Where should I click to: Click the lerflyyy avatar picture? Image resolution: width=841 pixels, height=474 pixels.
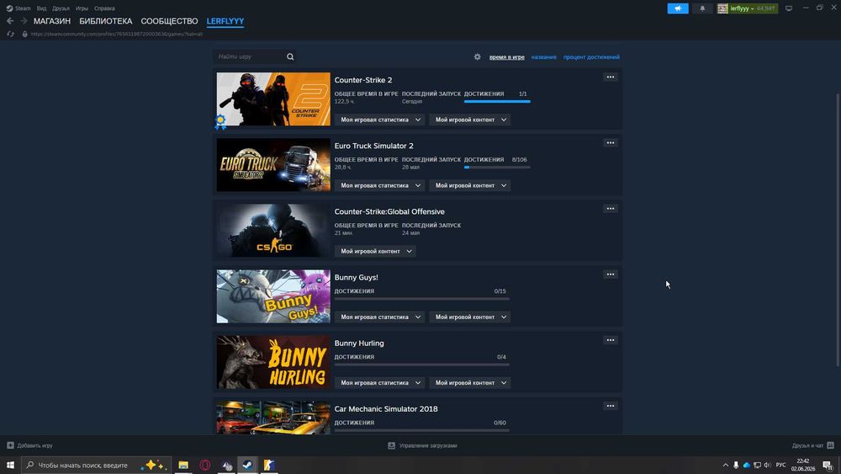pos(722,8)
